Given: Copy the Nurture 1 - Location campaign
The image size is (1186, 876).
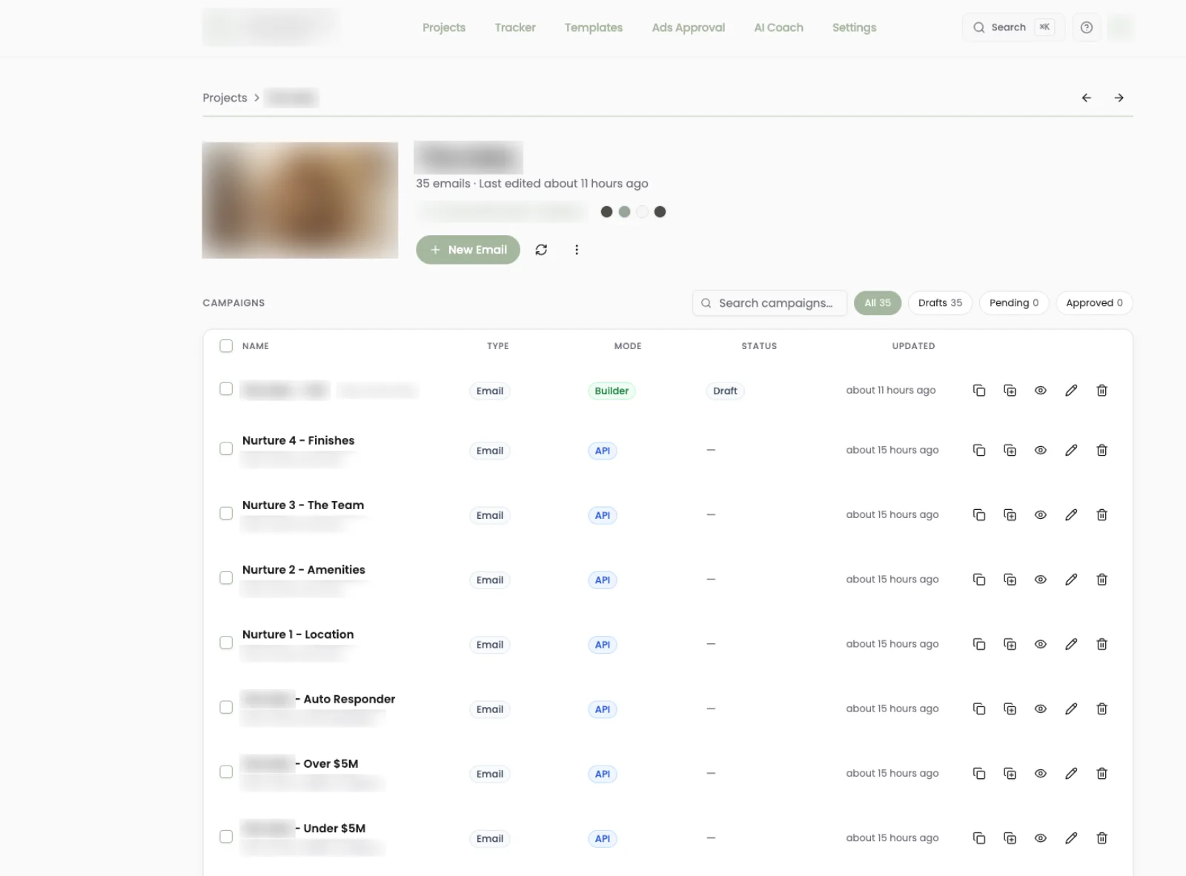Looking at the screenshot, I should point(979,644).
